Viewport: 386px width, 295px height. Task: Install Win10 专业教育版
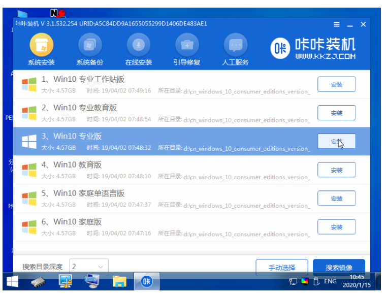click(336, 113)
